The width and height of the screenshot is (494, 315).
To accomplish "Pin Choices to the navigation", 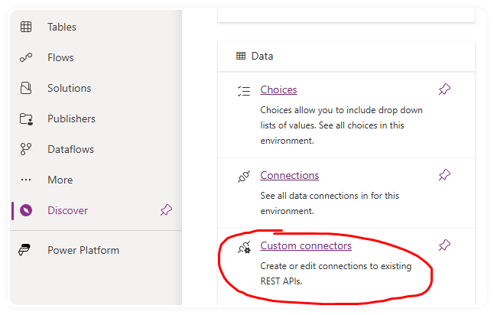I will 444,89.
